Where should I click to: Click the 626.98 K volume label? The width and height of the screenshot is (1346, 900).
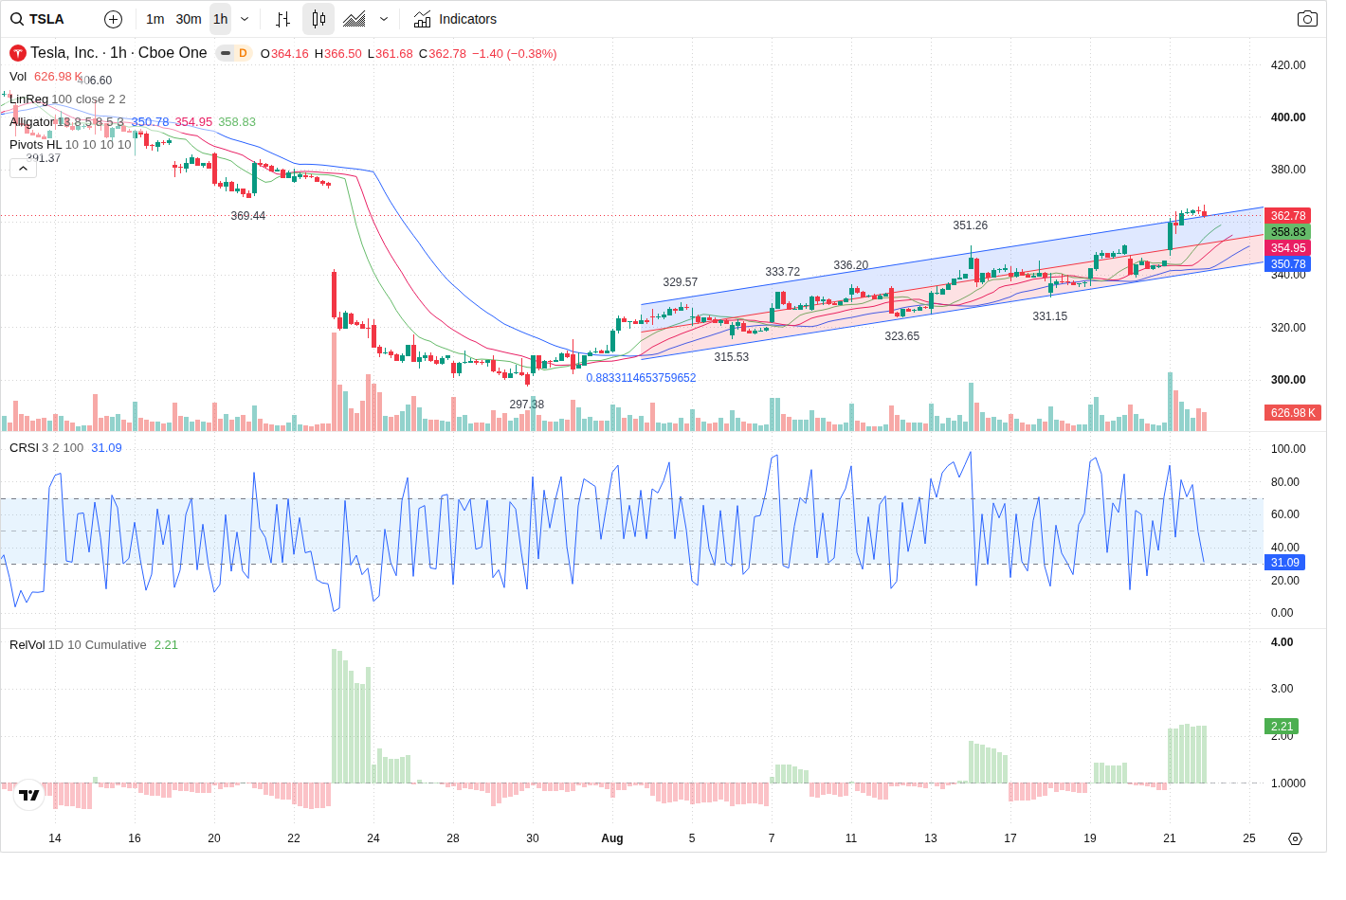tap(1294, 413)
